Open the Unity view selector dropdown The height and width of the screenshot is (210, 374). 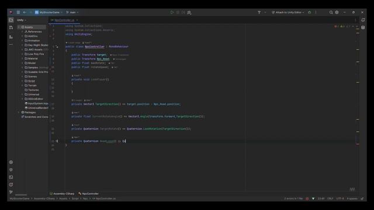[x=22, y=20]
